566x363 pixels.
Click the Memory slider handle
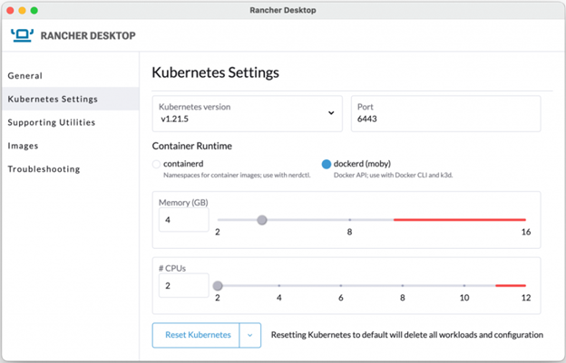(x=262, y=220)
